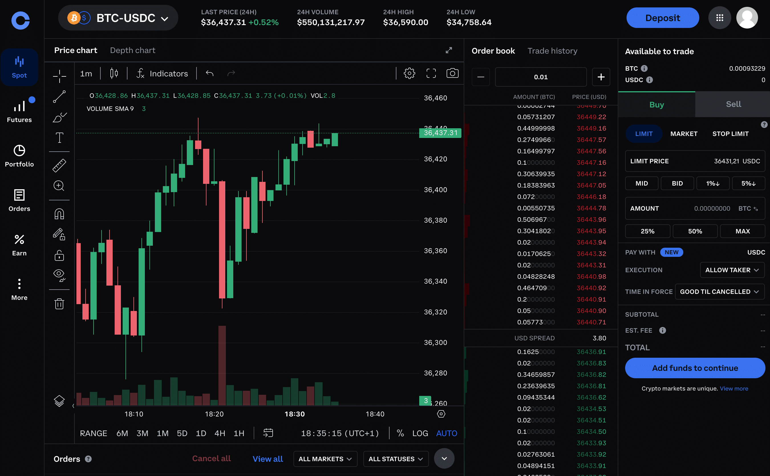Select the Sell tab
Viewport: 770px width, 476px height.
tap(733, 104)
